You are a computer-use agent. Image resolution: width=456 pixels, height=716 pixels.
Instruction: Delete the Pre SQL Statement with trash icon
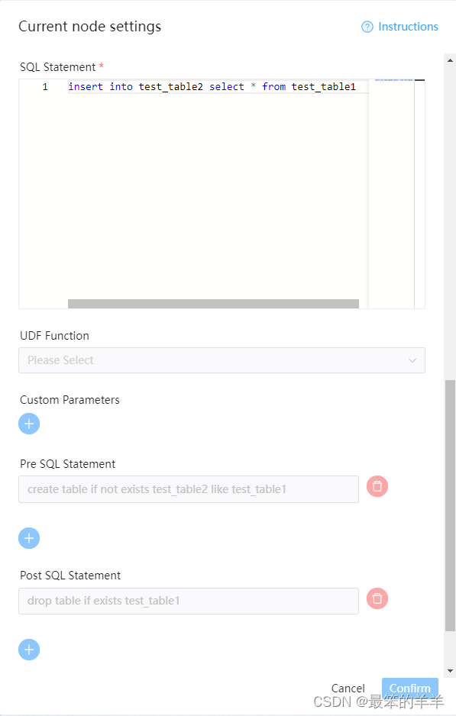(x=377, y=486)
